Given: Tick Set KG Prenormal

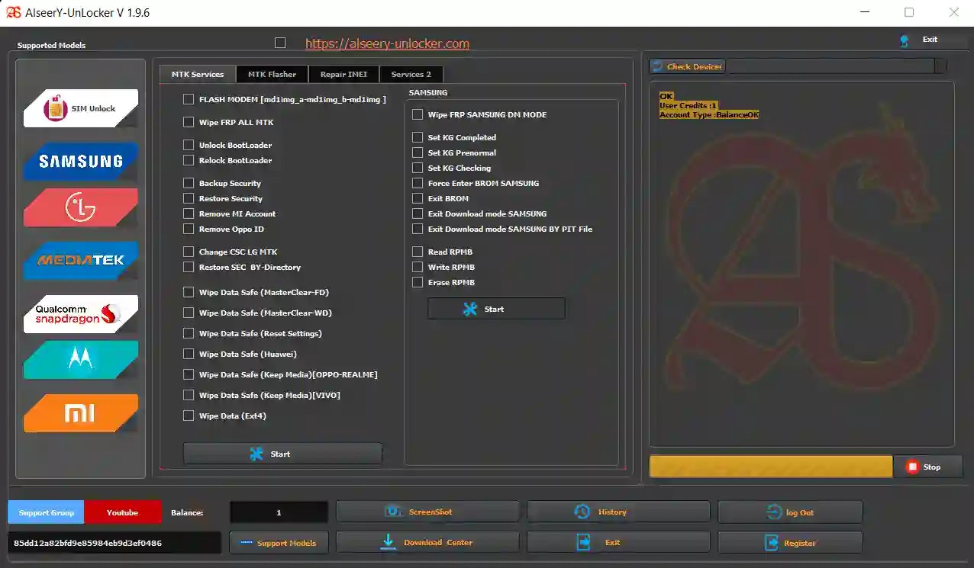Looking at the screenshot, I should 418,152.
